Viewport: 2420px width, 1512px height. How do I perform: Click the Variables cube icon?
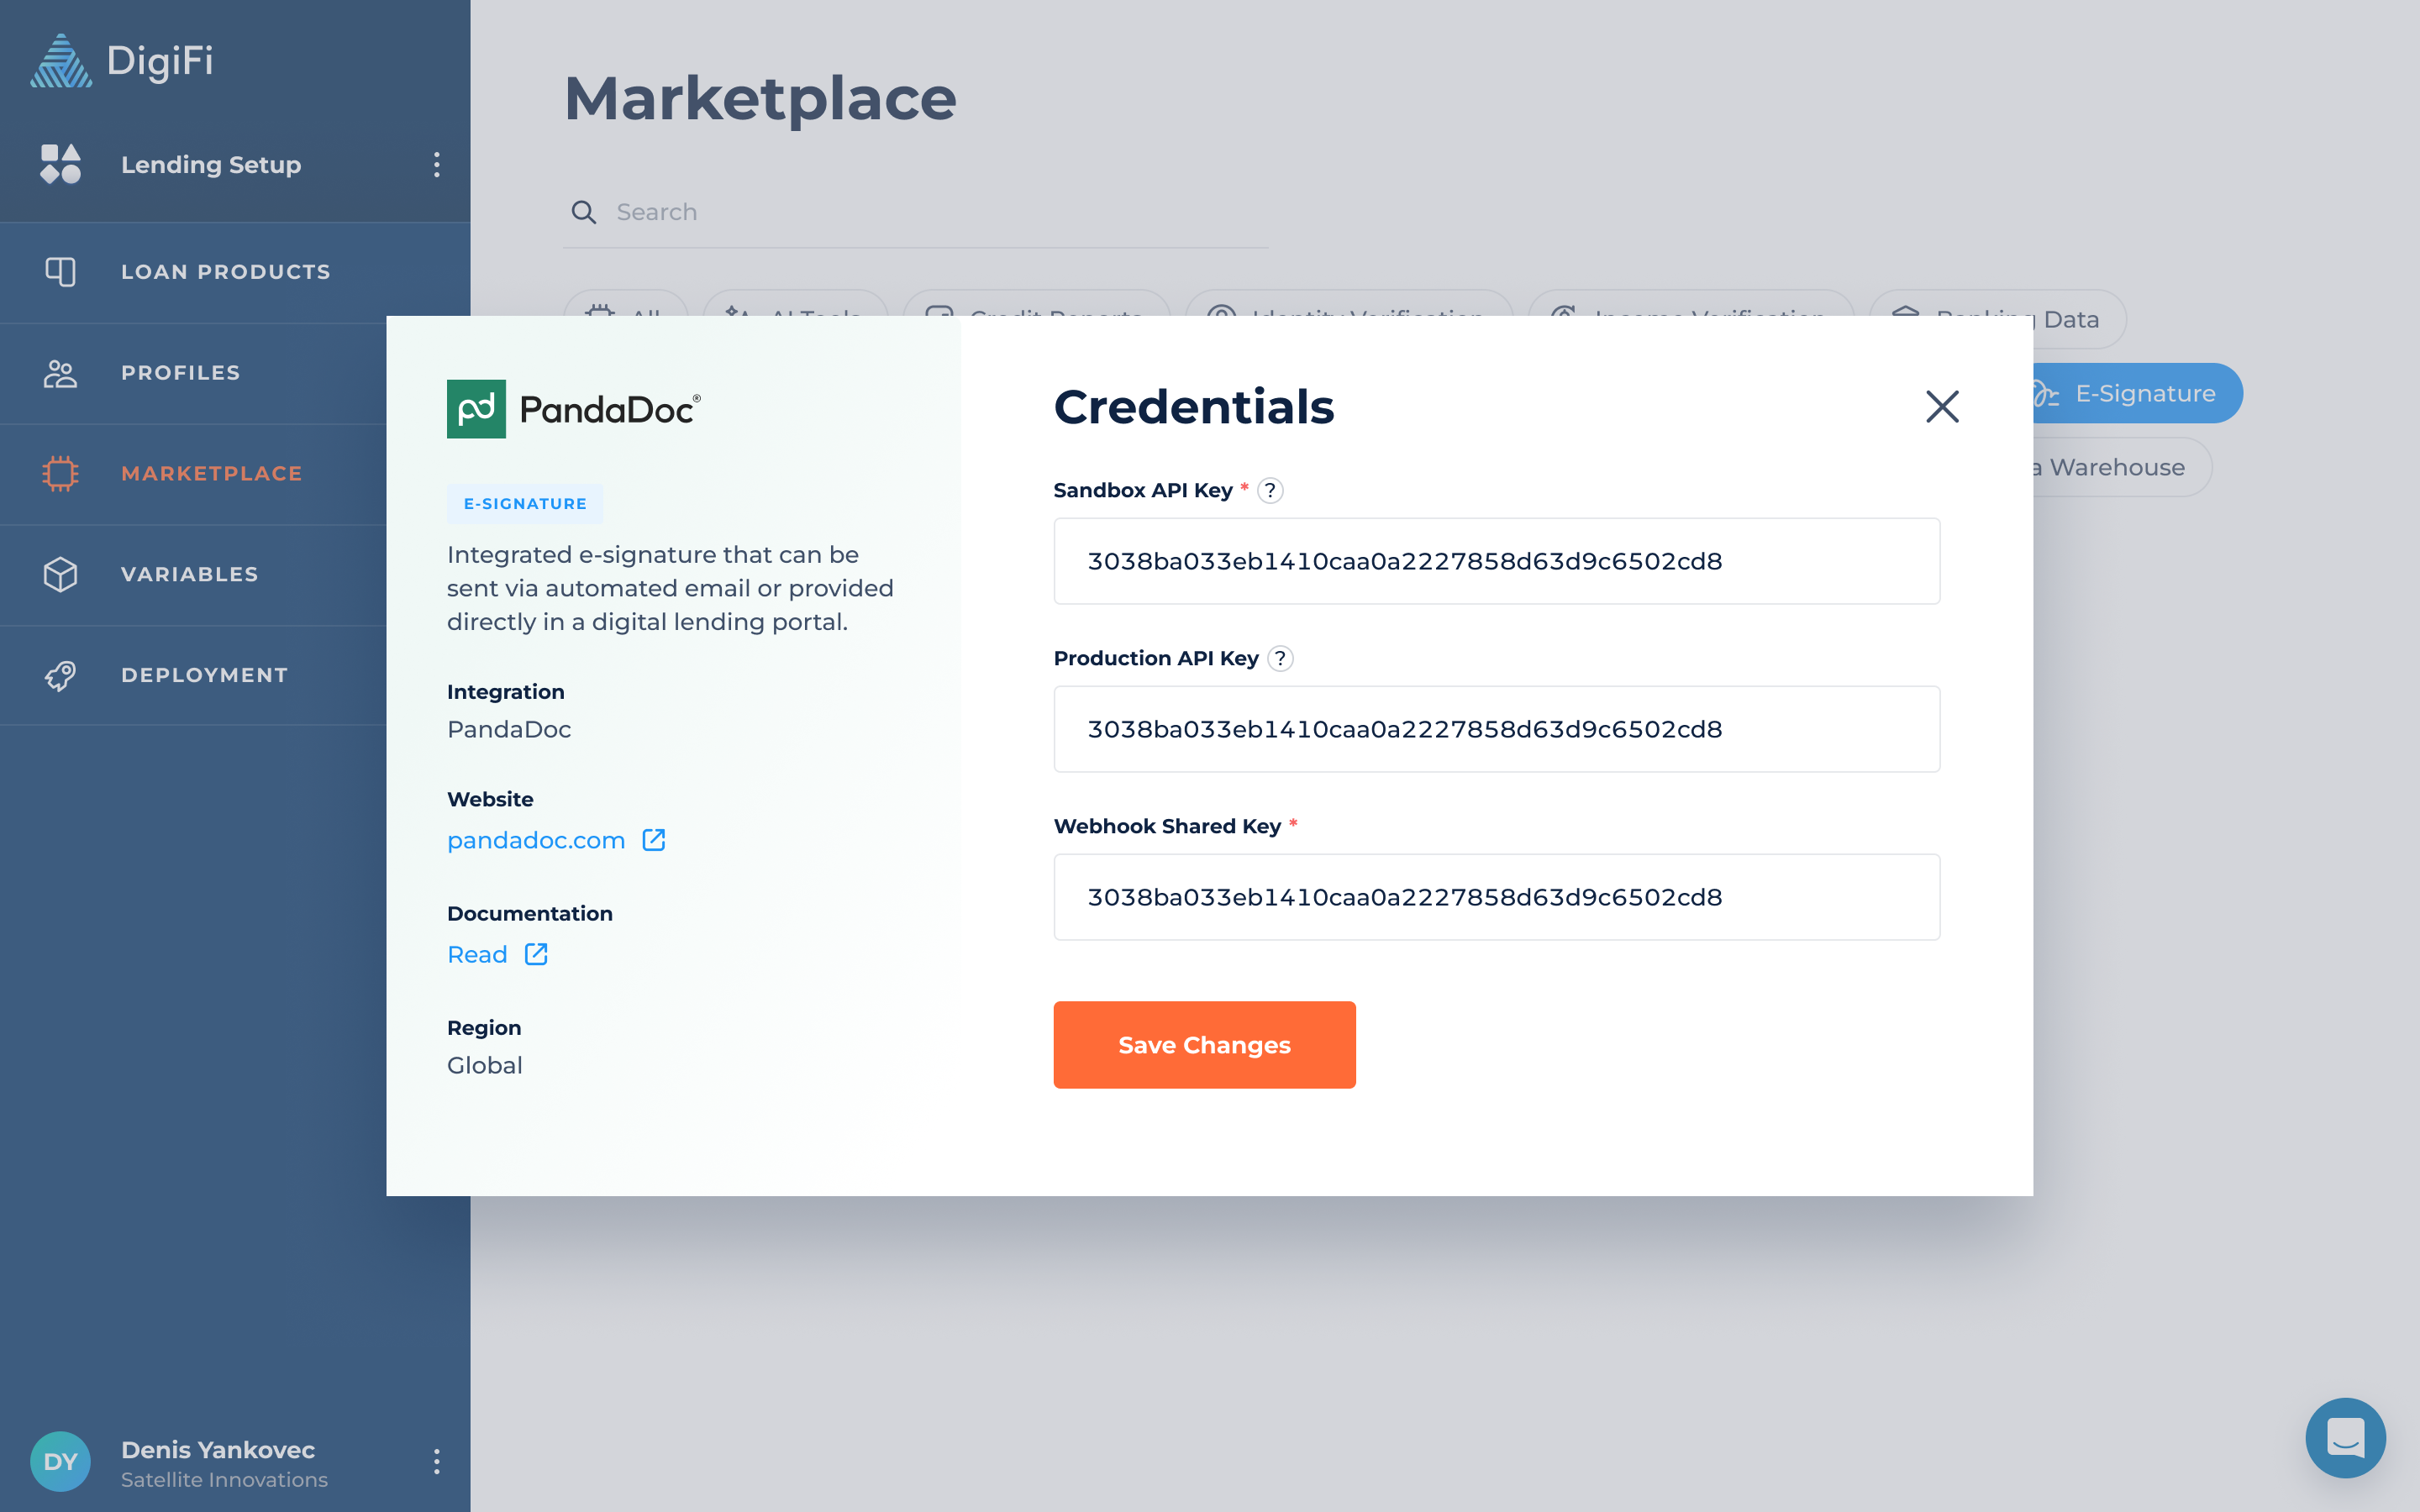tap(60, 574)
